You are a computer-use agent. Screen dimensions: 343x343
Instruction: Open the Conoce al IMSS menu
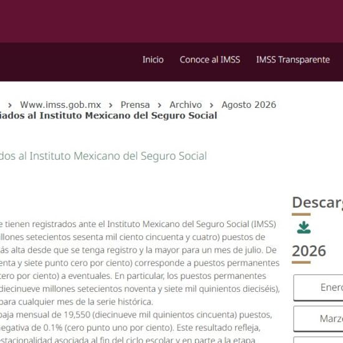[210, 60]
